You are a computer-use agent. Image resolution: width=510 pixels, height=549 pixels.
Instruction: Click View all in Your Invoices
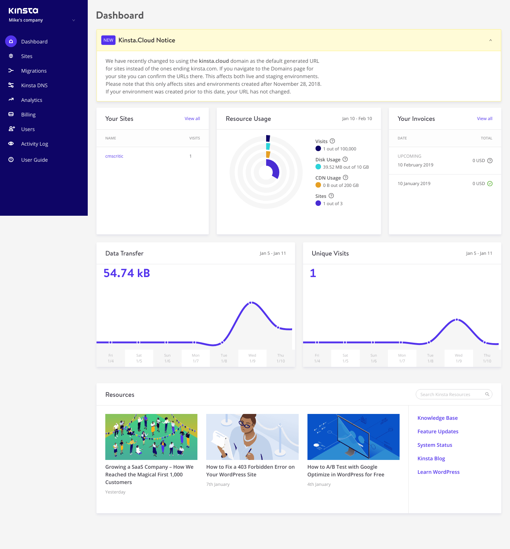[485, 119]
